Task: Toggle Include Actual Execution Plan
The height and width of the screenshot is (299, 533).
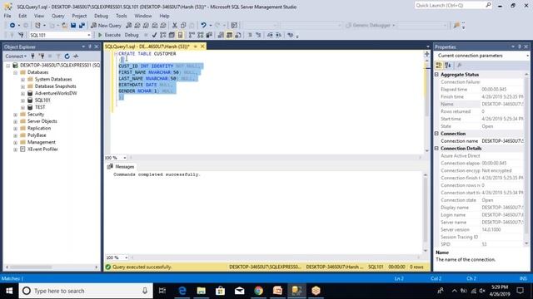Action: click(x=192, y=35)
